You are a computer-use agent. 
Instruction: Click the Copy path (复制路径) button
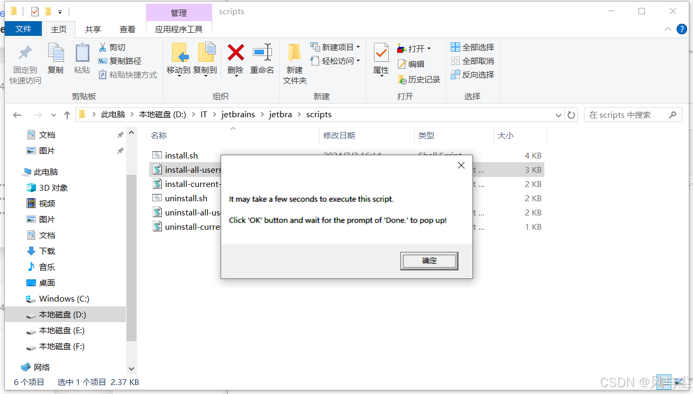tap(120, 61)
